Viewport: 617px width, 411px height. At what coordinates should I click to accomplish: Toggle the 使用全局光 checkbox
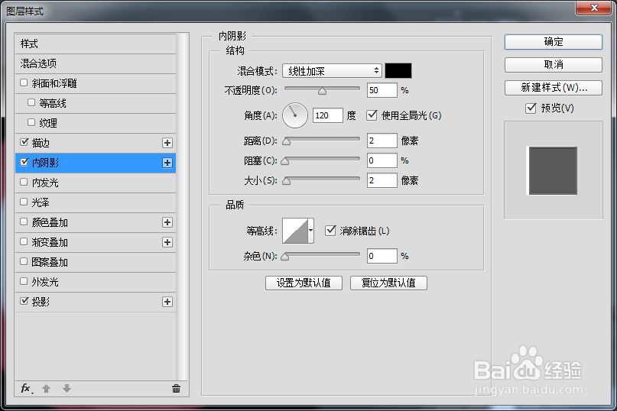[x=372, y=115]
